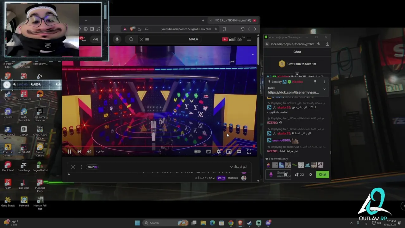Unpin the KickBot pinned message
The image size is (405, 228).
pyautogui.click(x=315, y=82)
